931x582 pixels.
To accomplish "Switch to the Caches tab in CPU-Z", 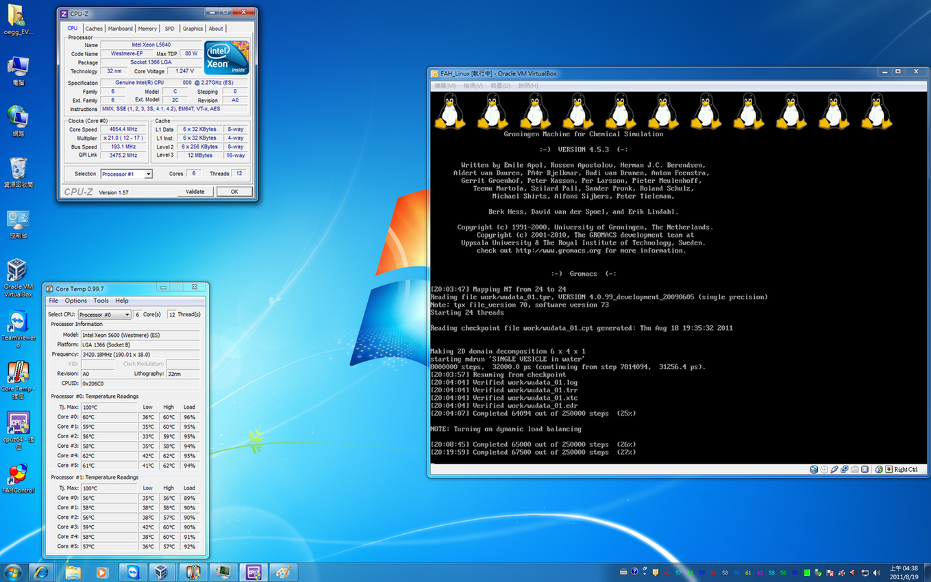I will (x=94, y=29).
